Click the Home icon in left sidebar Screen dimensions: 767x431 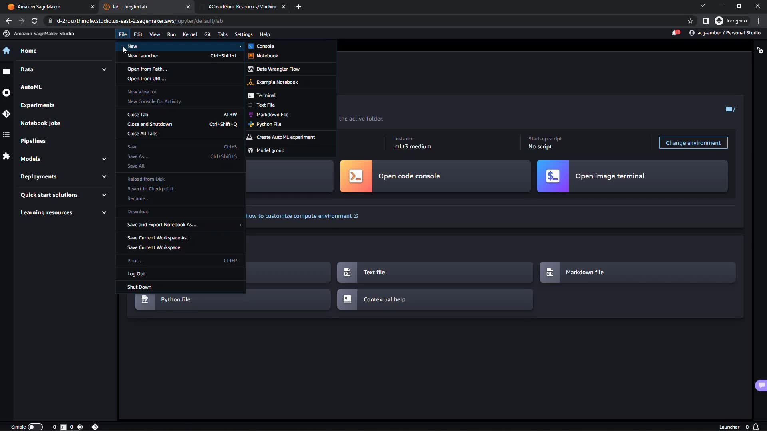(6, 51)
